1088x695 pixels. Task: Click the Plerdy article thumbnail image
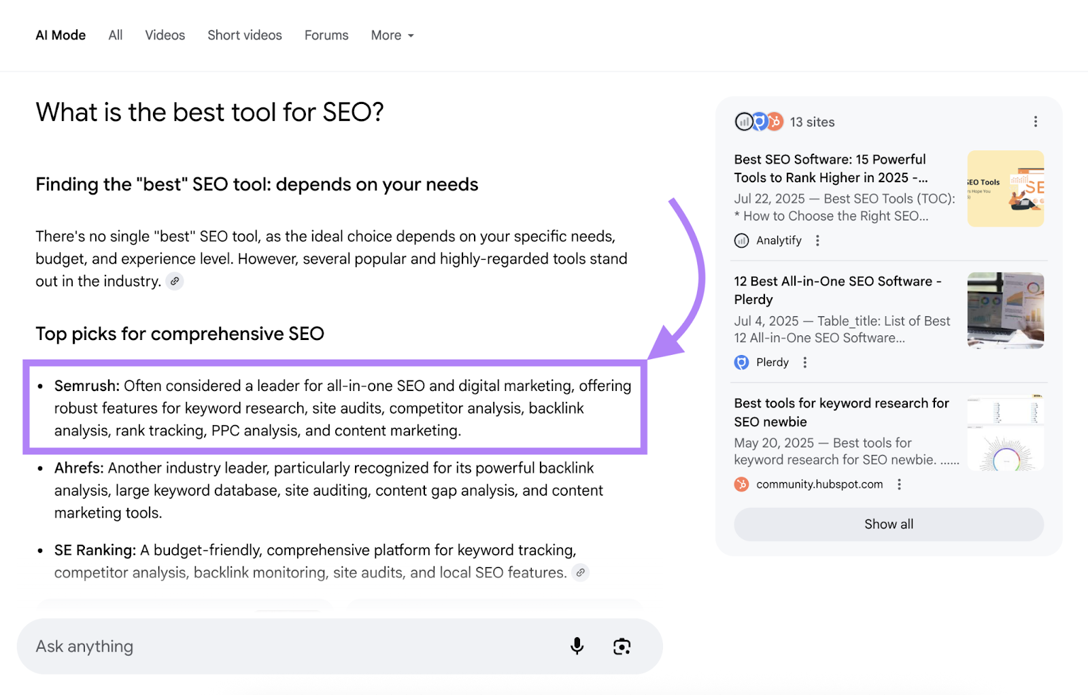pyautogui.click(x=1005, y=310)
